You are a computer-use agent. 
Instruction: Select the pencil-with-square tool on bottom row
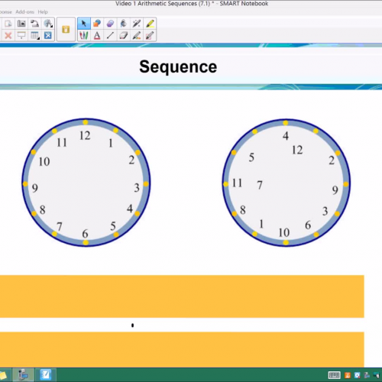(150, 35)
